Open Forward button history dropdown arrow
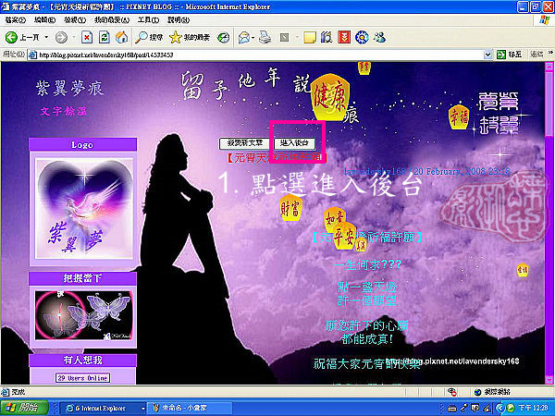The image size is (555, 416). coord(74,37)
